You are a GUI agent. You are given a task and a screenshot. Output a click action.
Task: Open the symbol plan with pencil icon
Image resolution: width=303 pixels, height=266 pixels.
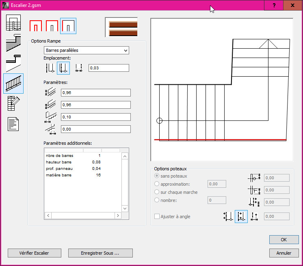(13, 103)
